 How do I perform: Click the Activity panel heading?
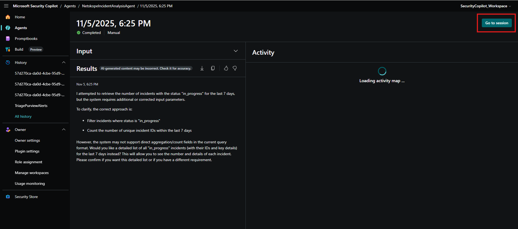coord(263,53)
